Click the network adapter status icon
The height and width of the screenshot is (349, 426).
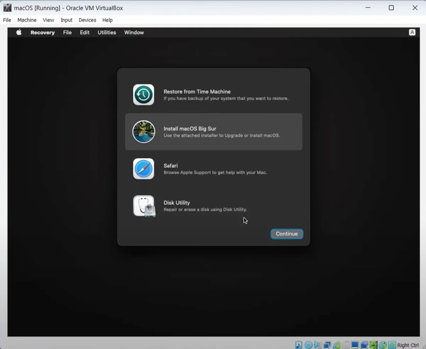(x=327, y=345)
